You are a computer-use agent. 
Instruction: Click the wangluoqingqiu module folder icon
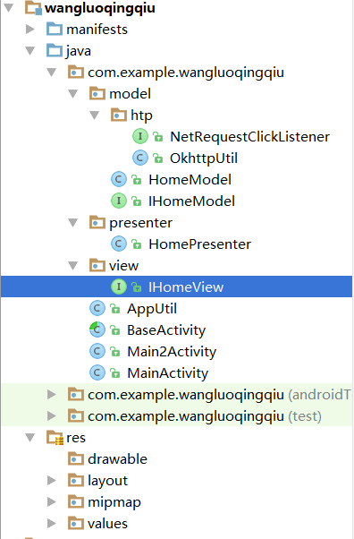coord(34,8)
